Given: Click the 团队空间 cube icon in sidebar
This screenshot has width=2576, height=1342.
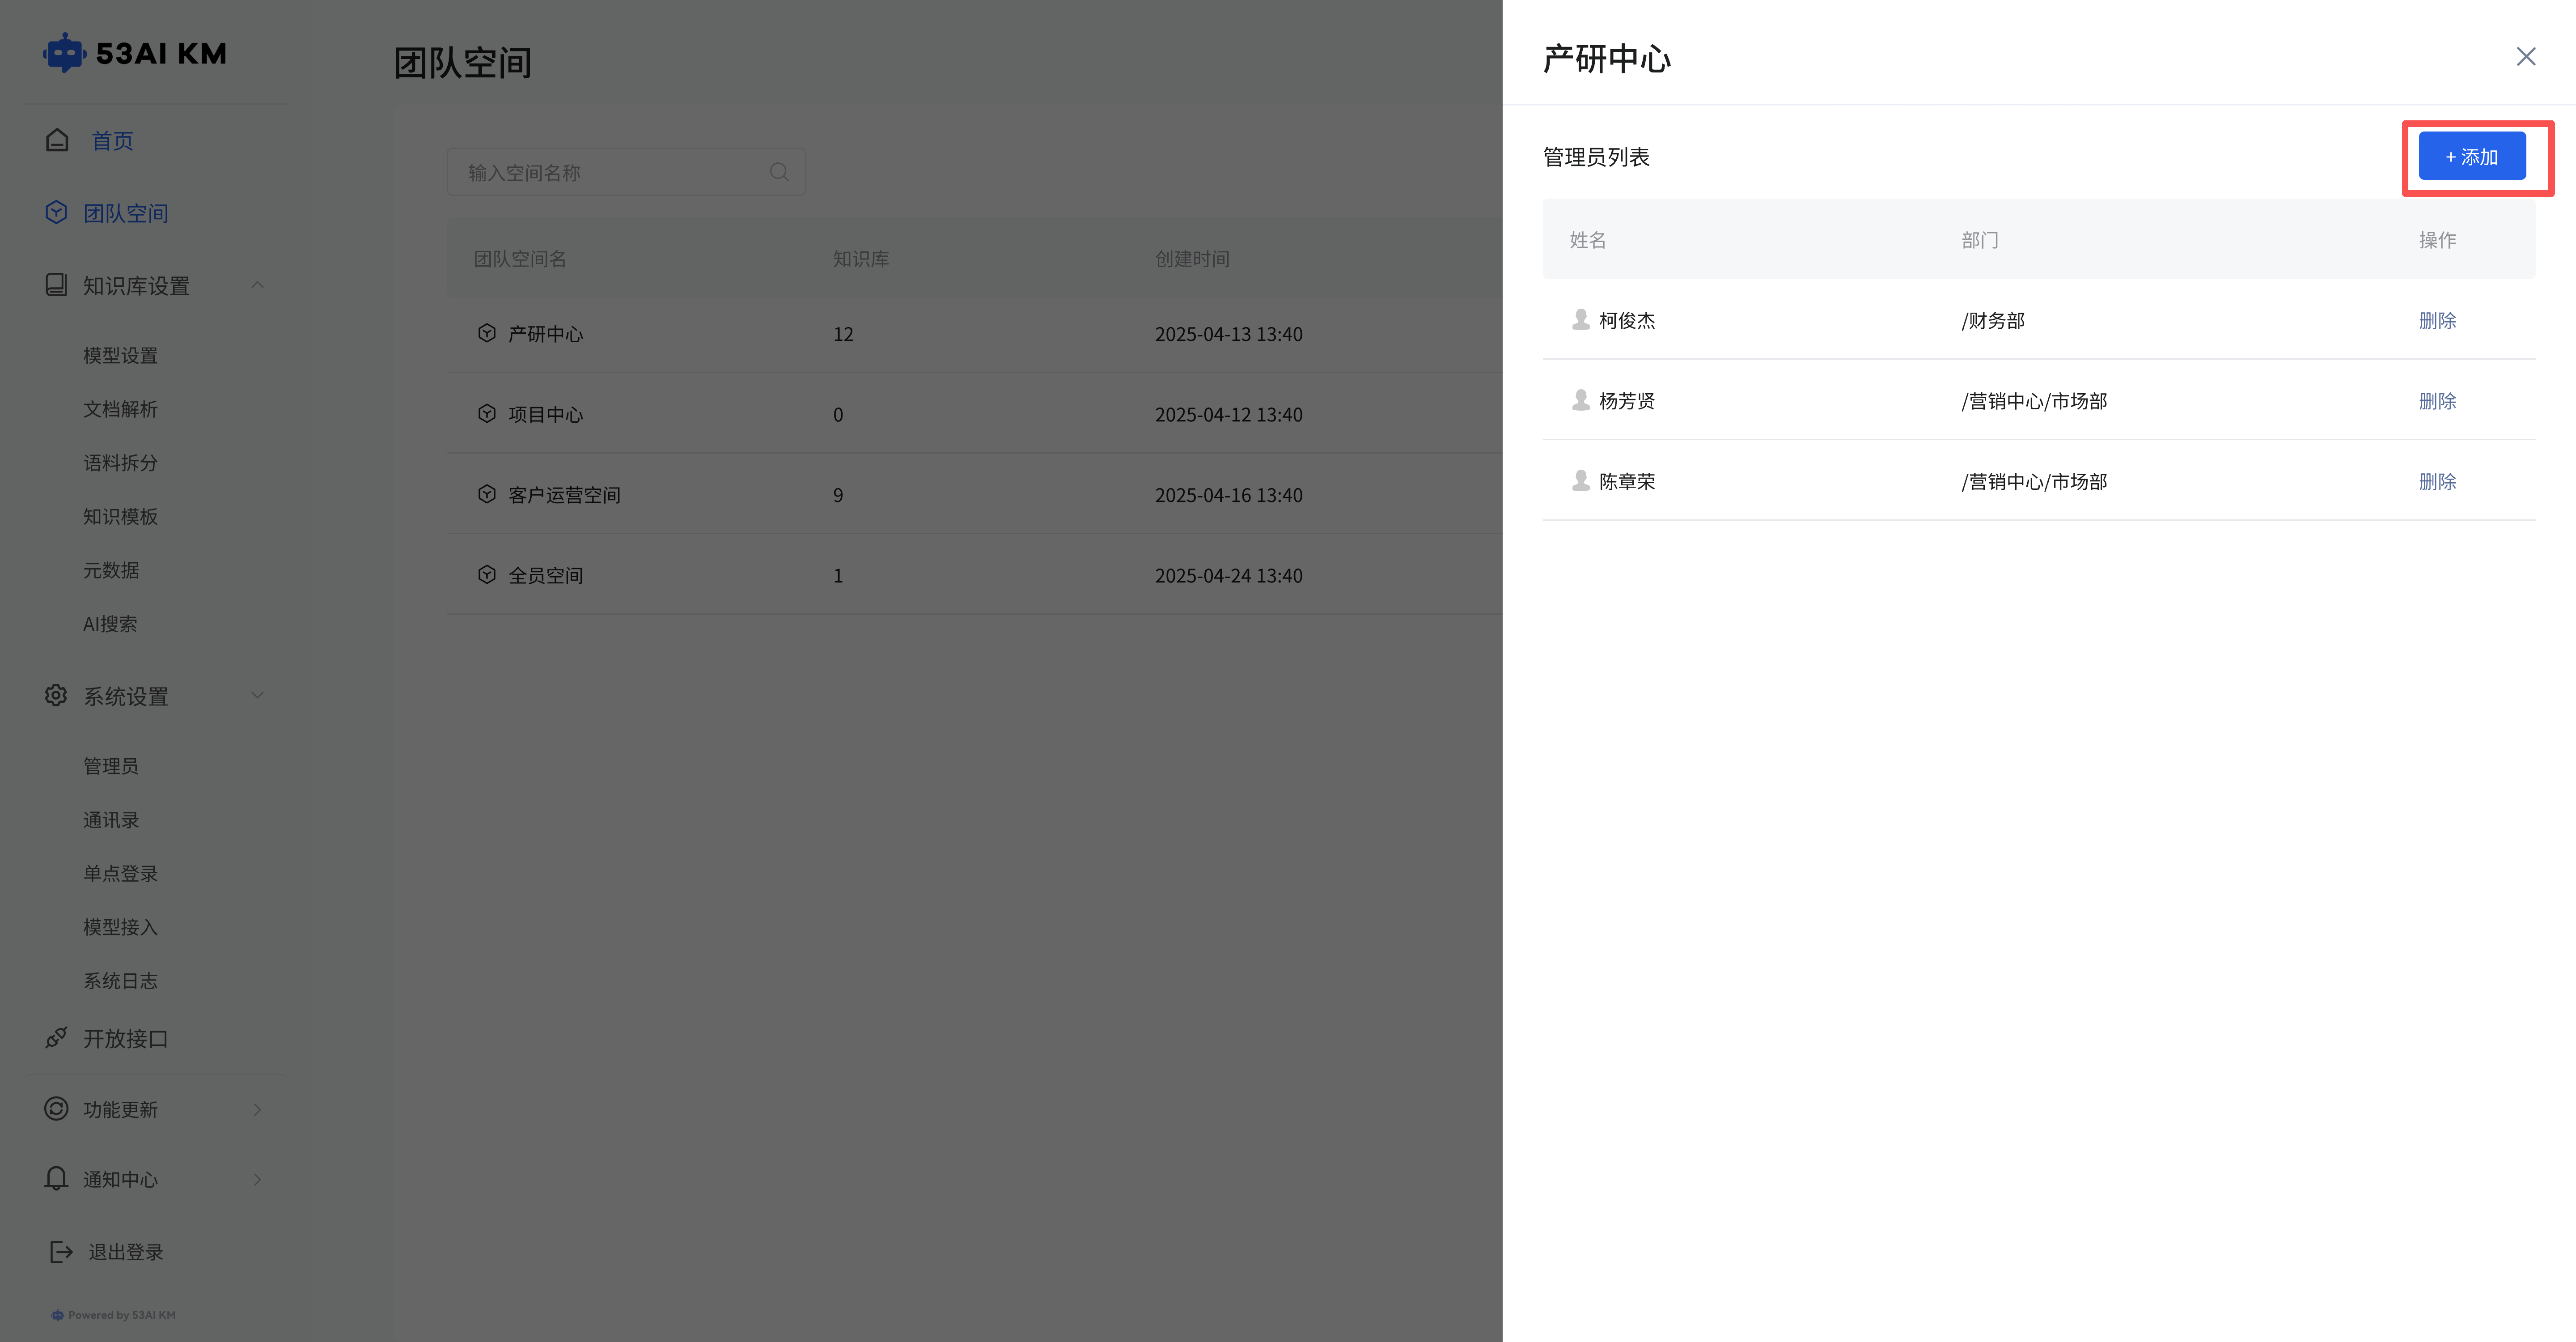Looking at the screenshot, I should (57, 212).
